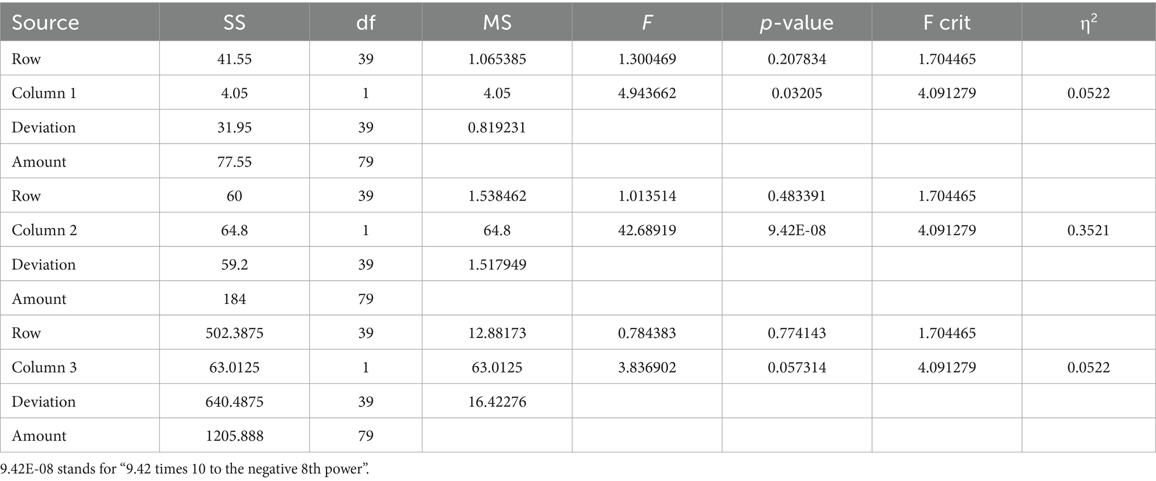
Task: Click the Column 2 source cell
Action: (x=44, y=230)
